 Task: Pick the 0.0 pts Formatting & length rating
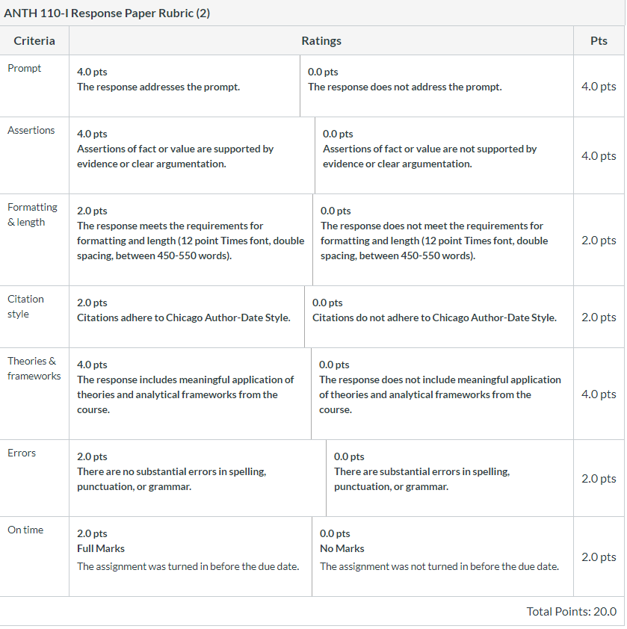[443, 240]
